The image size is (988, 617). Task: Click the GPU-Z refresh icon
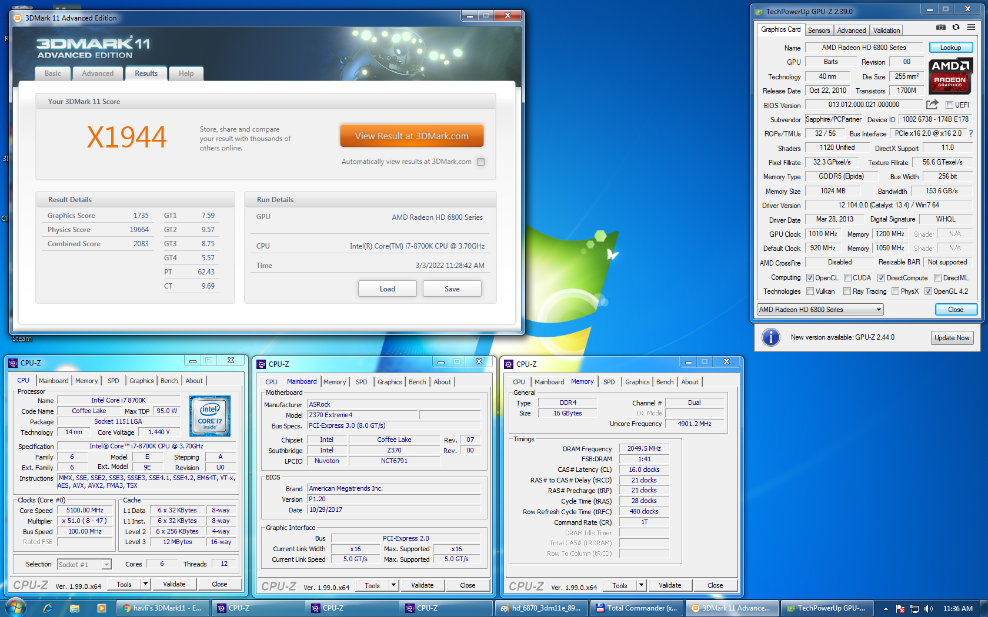tap(956, 27)
